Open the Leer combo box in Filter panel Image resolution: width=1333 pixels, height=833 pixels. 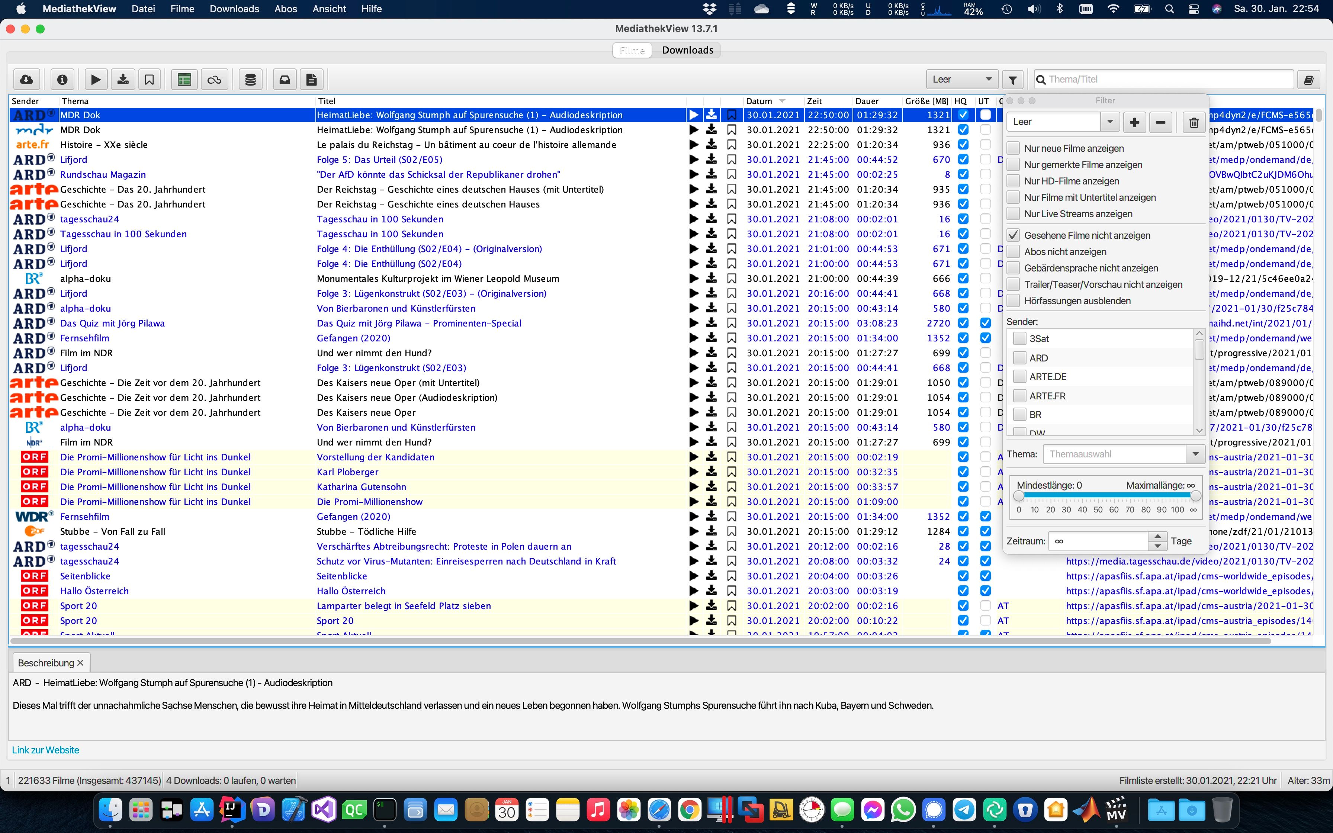(1063, 122)
